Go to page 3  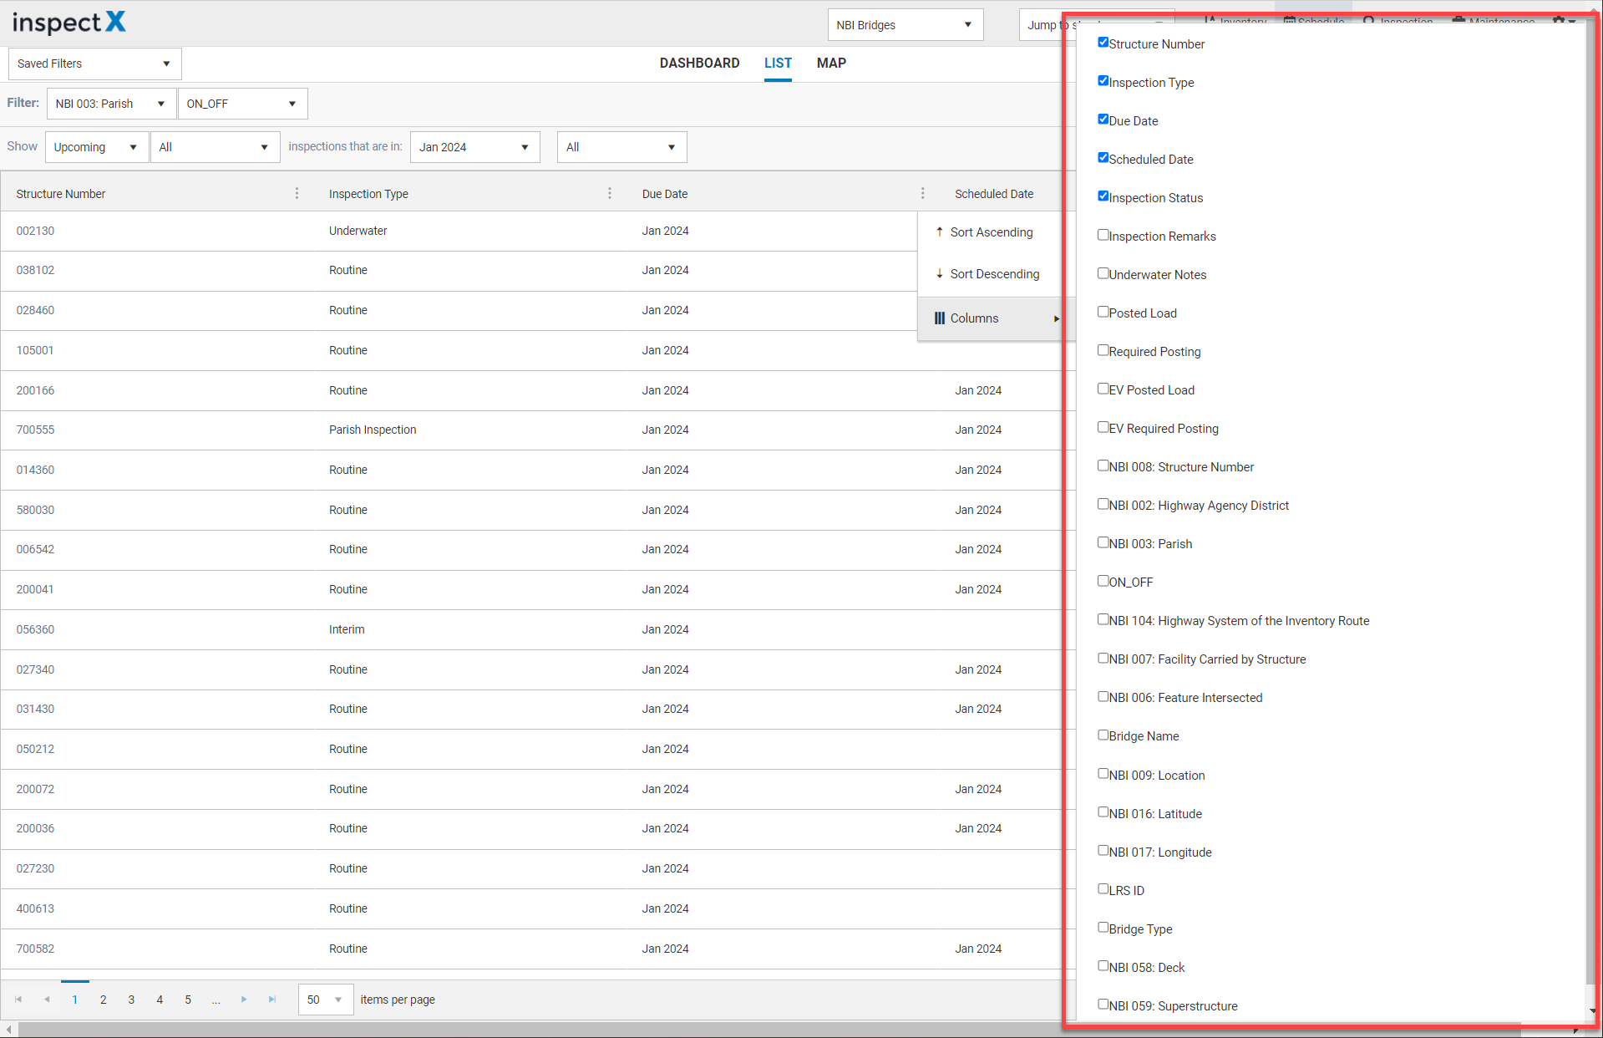(131, 1000)
